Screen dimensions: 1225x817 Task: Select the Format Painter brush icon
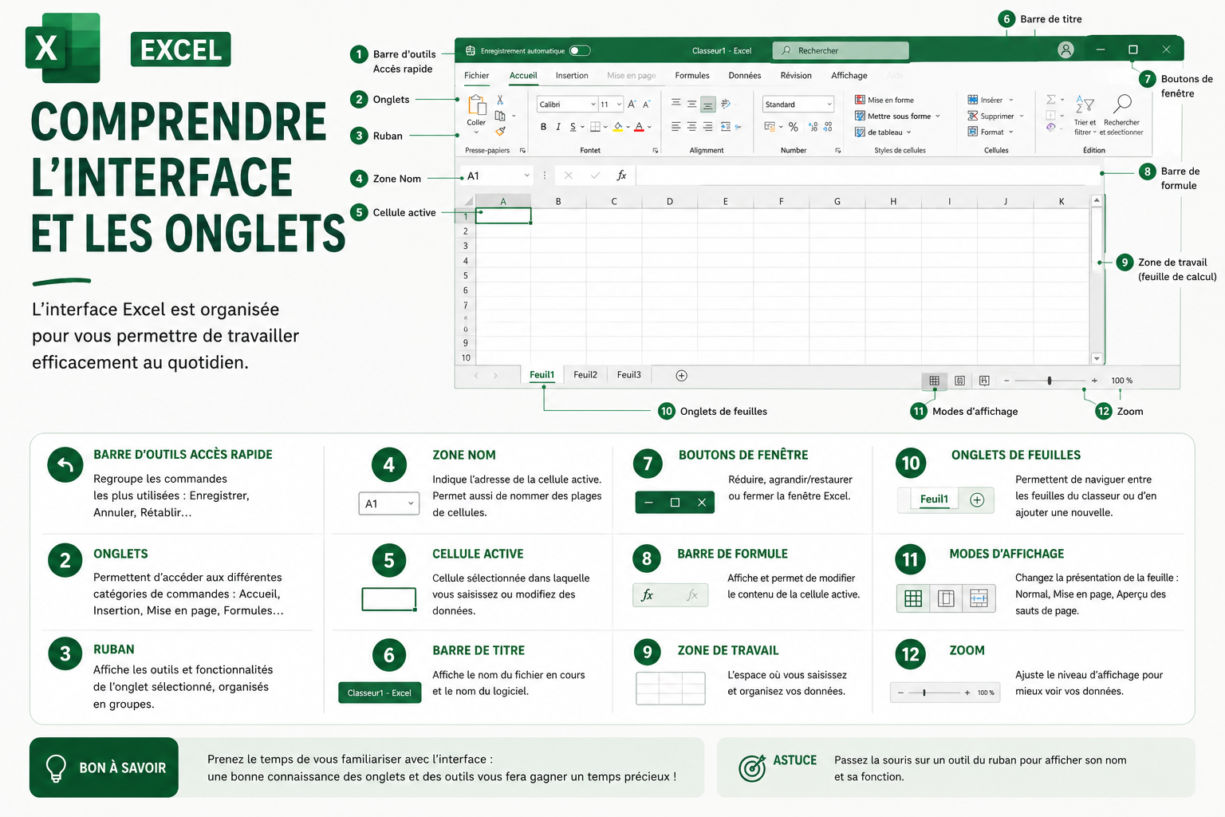500,131
